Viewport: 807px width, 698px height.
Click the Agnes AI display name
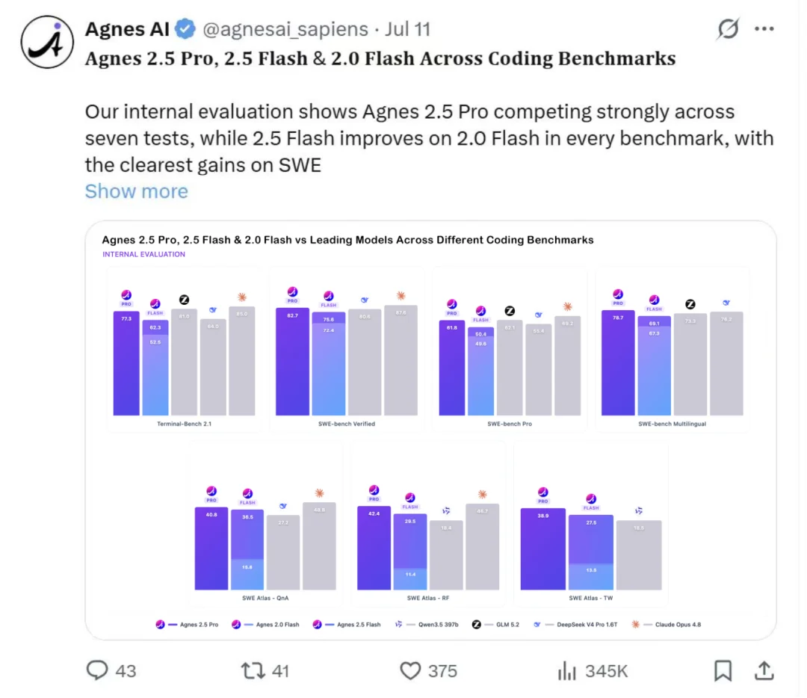click(127, 29)
